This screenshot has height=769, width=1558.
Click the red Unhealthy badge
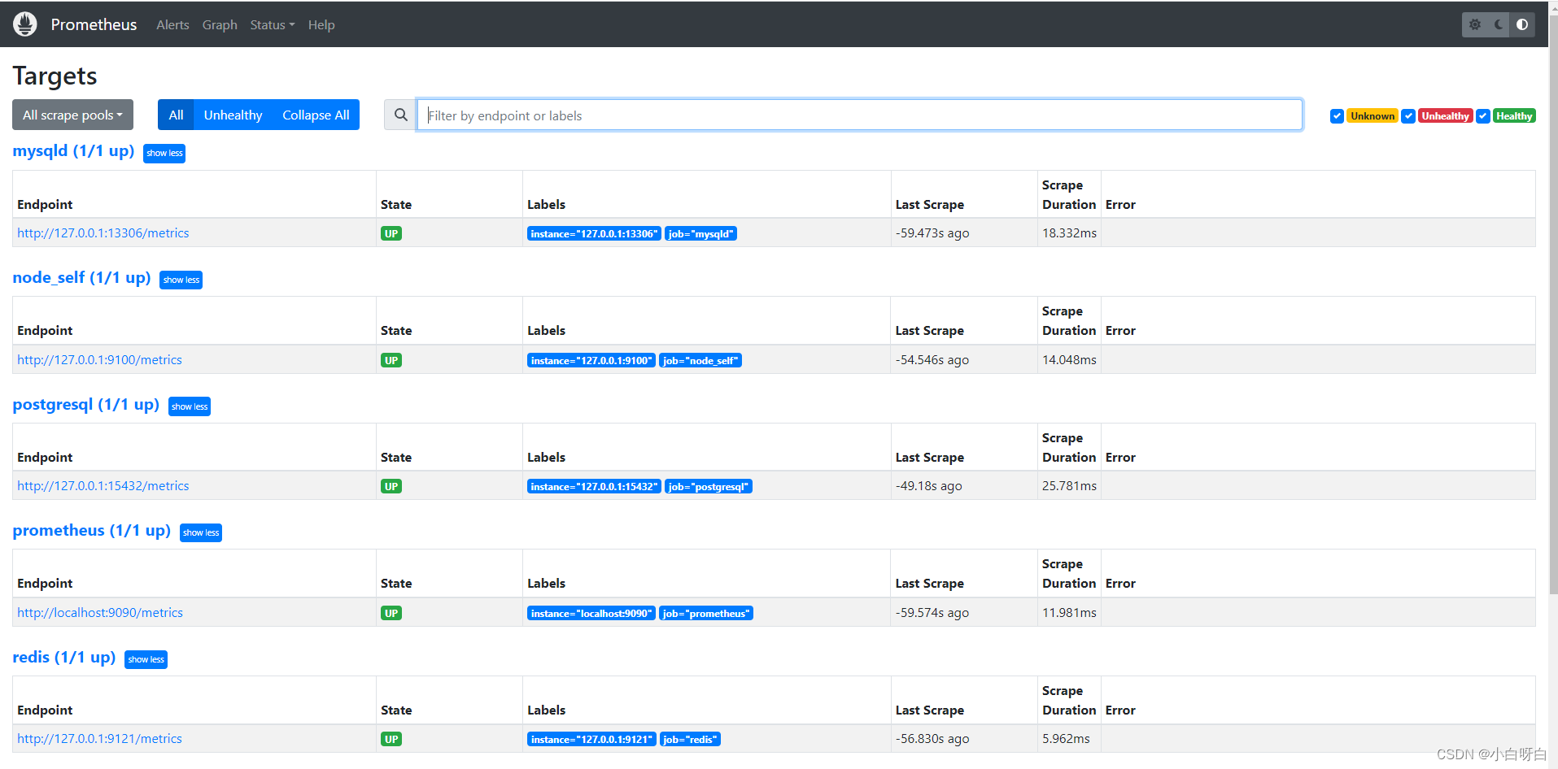(x=1445, y=116)
